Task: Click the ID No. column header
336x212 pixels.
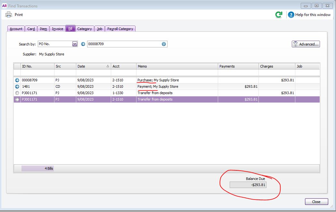Action: point(37,66)
